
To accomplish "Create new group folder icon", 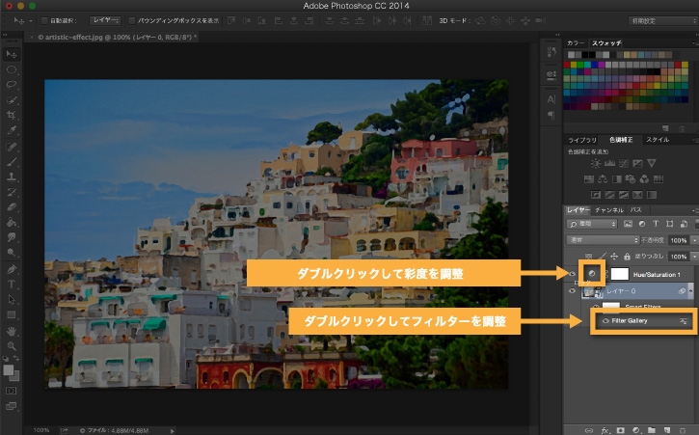I will [x=652, y=430].
